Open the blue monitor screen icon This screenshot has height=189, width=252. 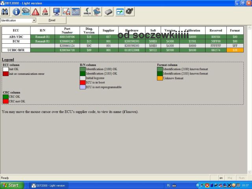57,12
